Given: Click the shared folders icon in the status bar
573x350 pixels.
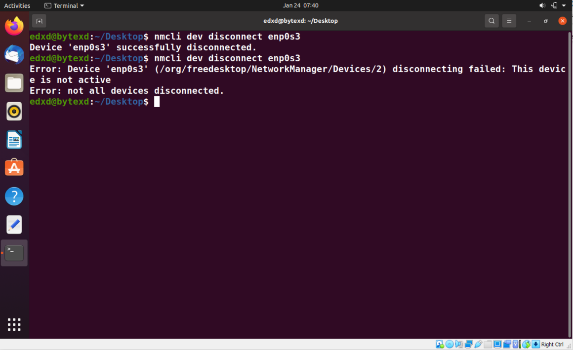Looking at the screenshot, I should point(488,344).
